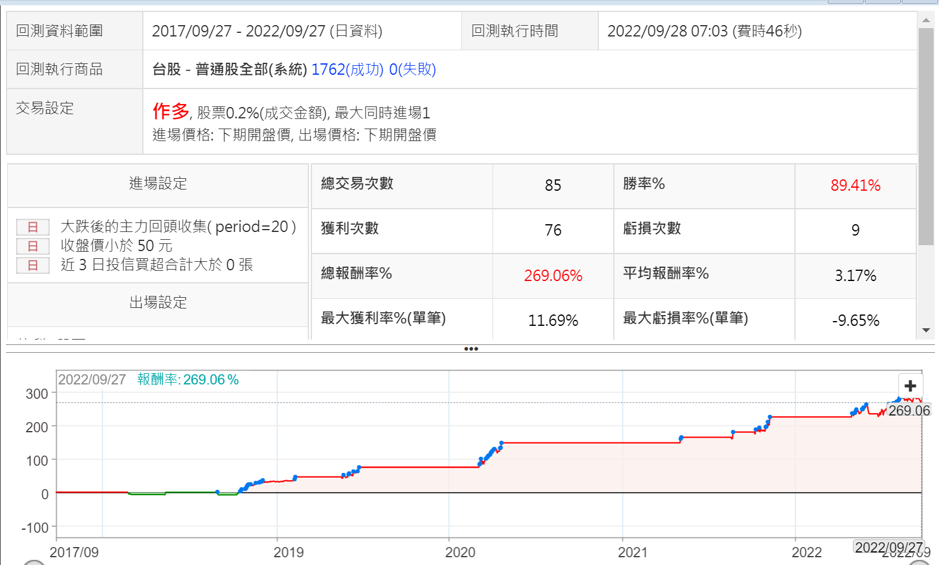Image resolution: width=939 pixels, height=565 pixels.
Task: Click the 2020 label on time axis
Action: point(460,552)
